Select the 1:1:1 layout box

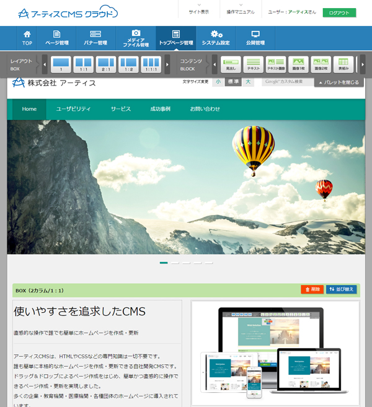pyautogui.click(x=151, y=64)
